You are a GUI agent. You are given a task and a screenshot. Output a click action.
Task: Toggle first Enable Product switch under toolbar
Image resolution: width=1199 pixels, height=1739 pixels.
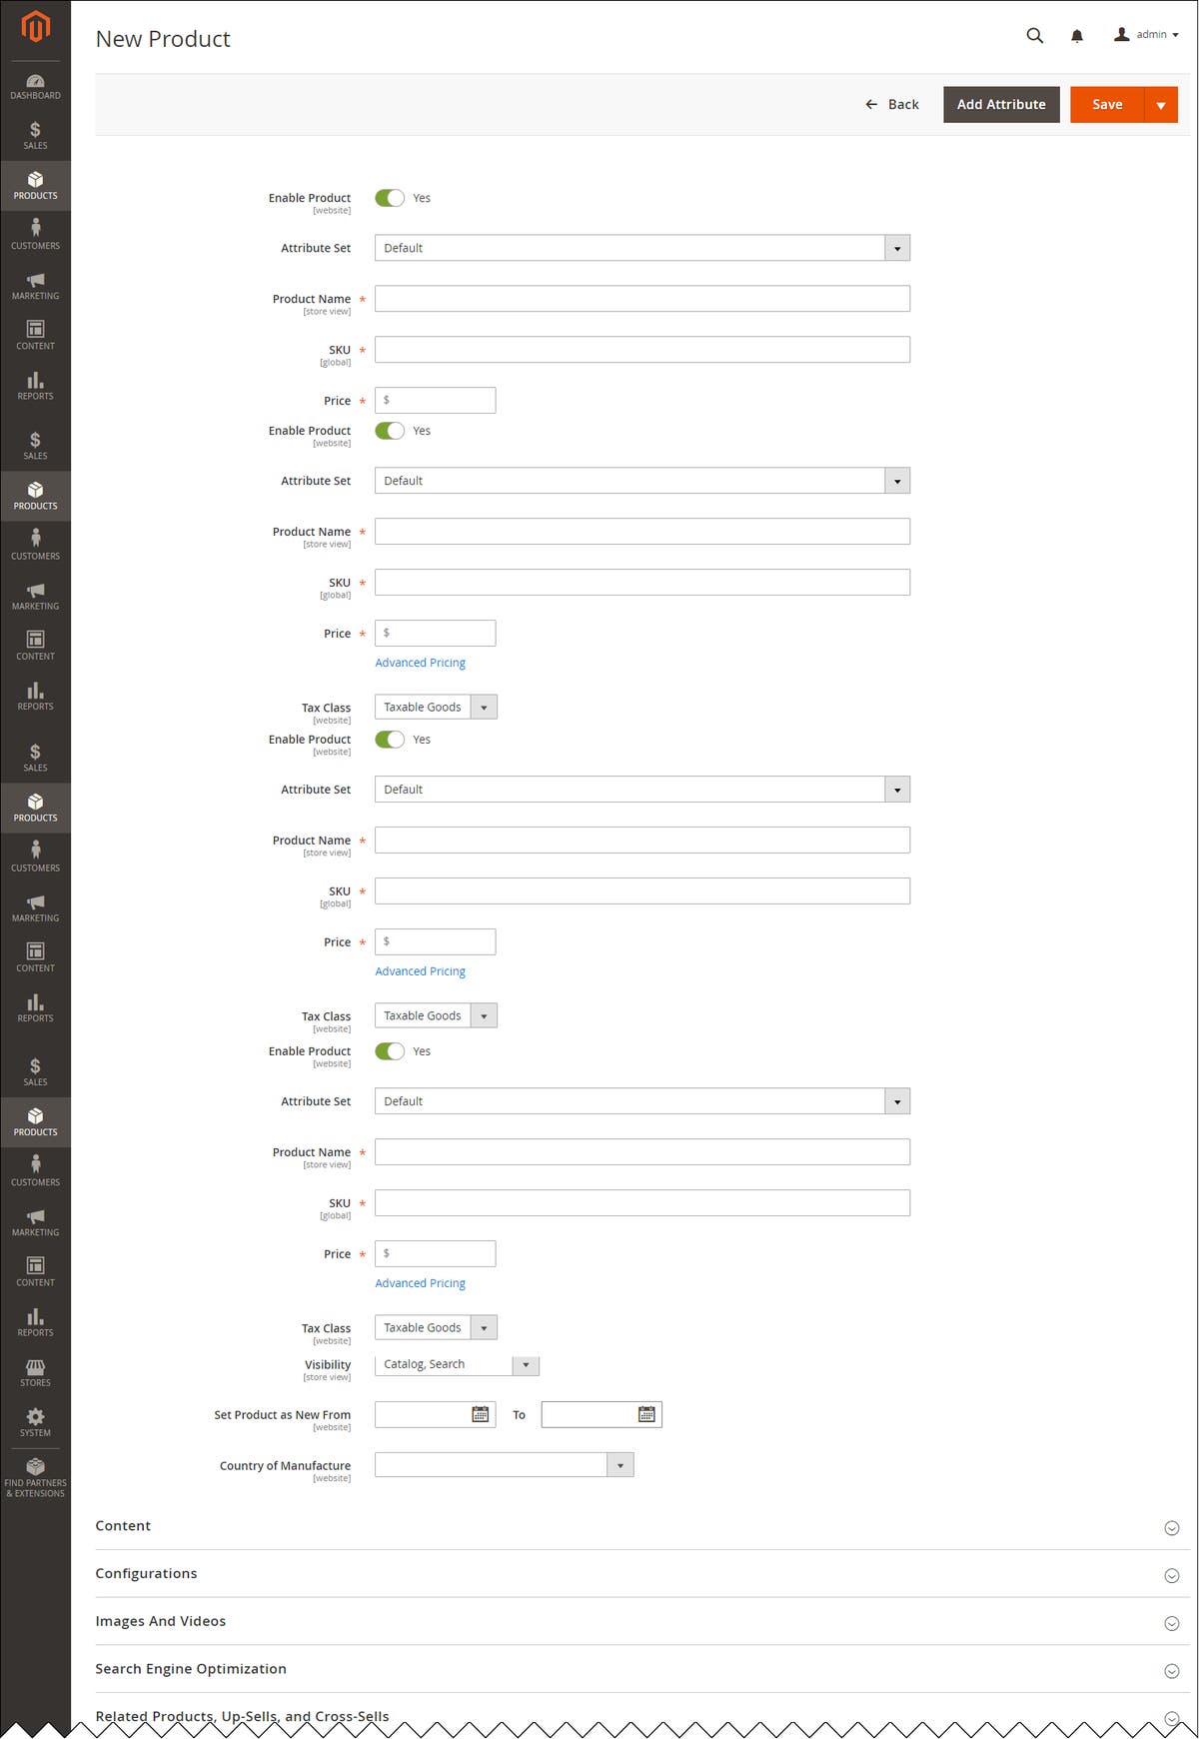pyautogui.click(x=390, y=198)
